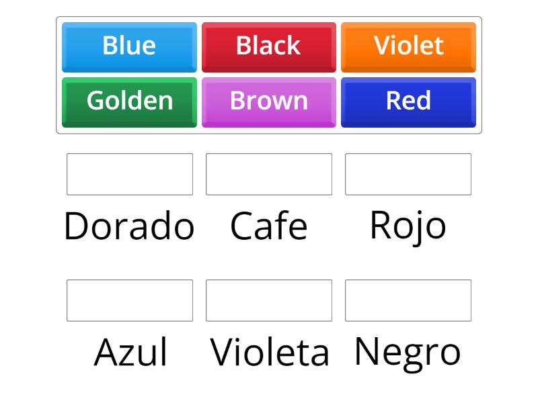538x403 pixels.
Task: Select the Red color tile
Action: [x=408, y=101]
